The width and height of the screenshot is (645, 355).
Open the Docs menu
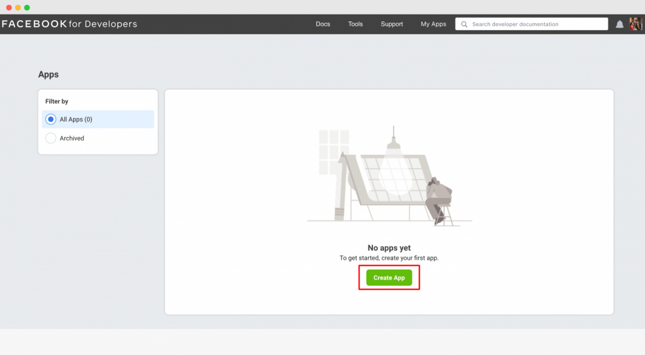coord(323,25)
